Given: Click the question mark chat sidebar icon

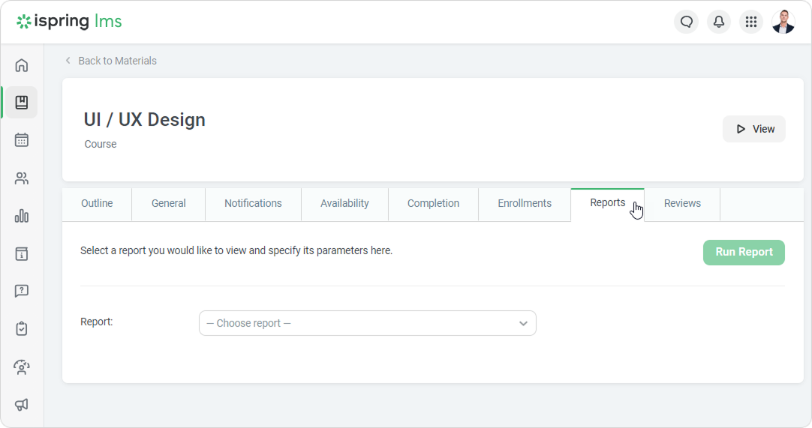Looking at the screenshot, I should (22, 291).
